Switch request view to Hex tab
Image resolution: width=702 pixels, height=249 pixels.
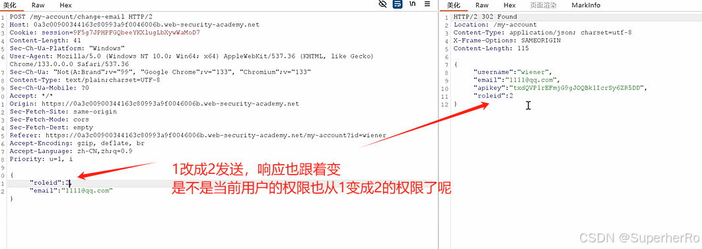65,5
